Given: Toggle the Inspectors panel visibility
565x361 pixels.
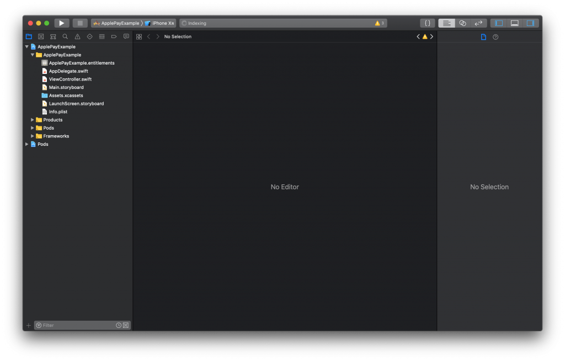Looking at the screenshot, I should tap(530, 23).
